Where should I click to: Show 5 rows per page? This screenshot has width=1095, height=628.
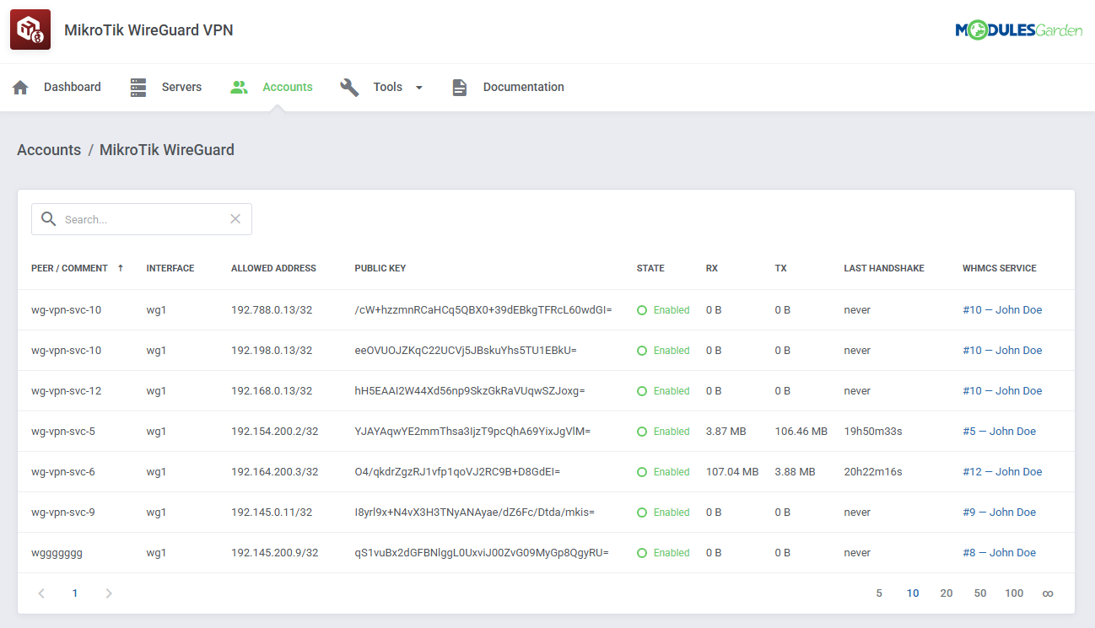(x=879, y=593)
